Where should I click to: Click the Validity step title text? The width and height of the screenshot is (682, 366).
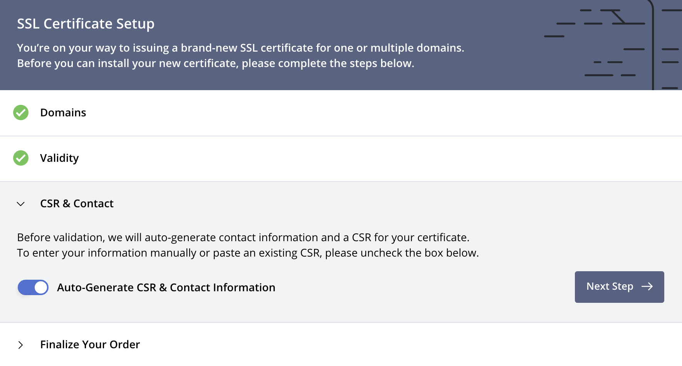pyautogui.click(x=59, y=158)
